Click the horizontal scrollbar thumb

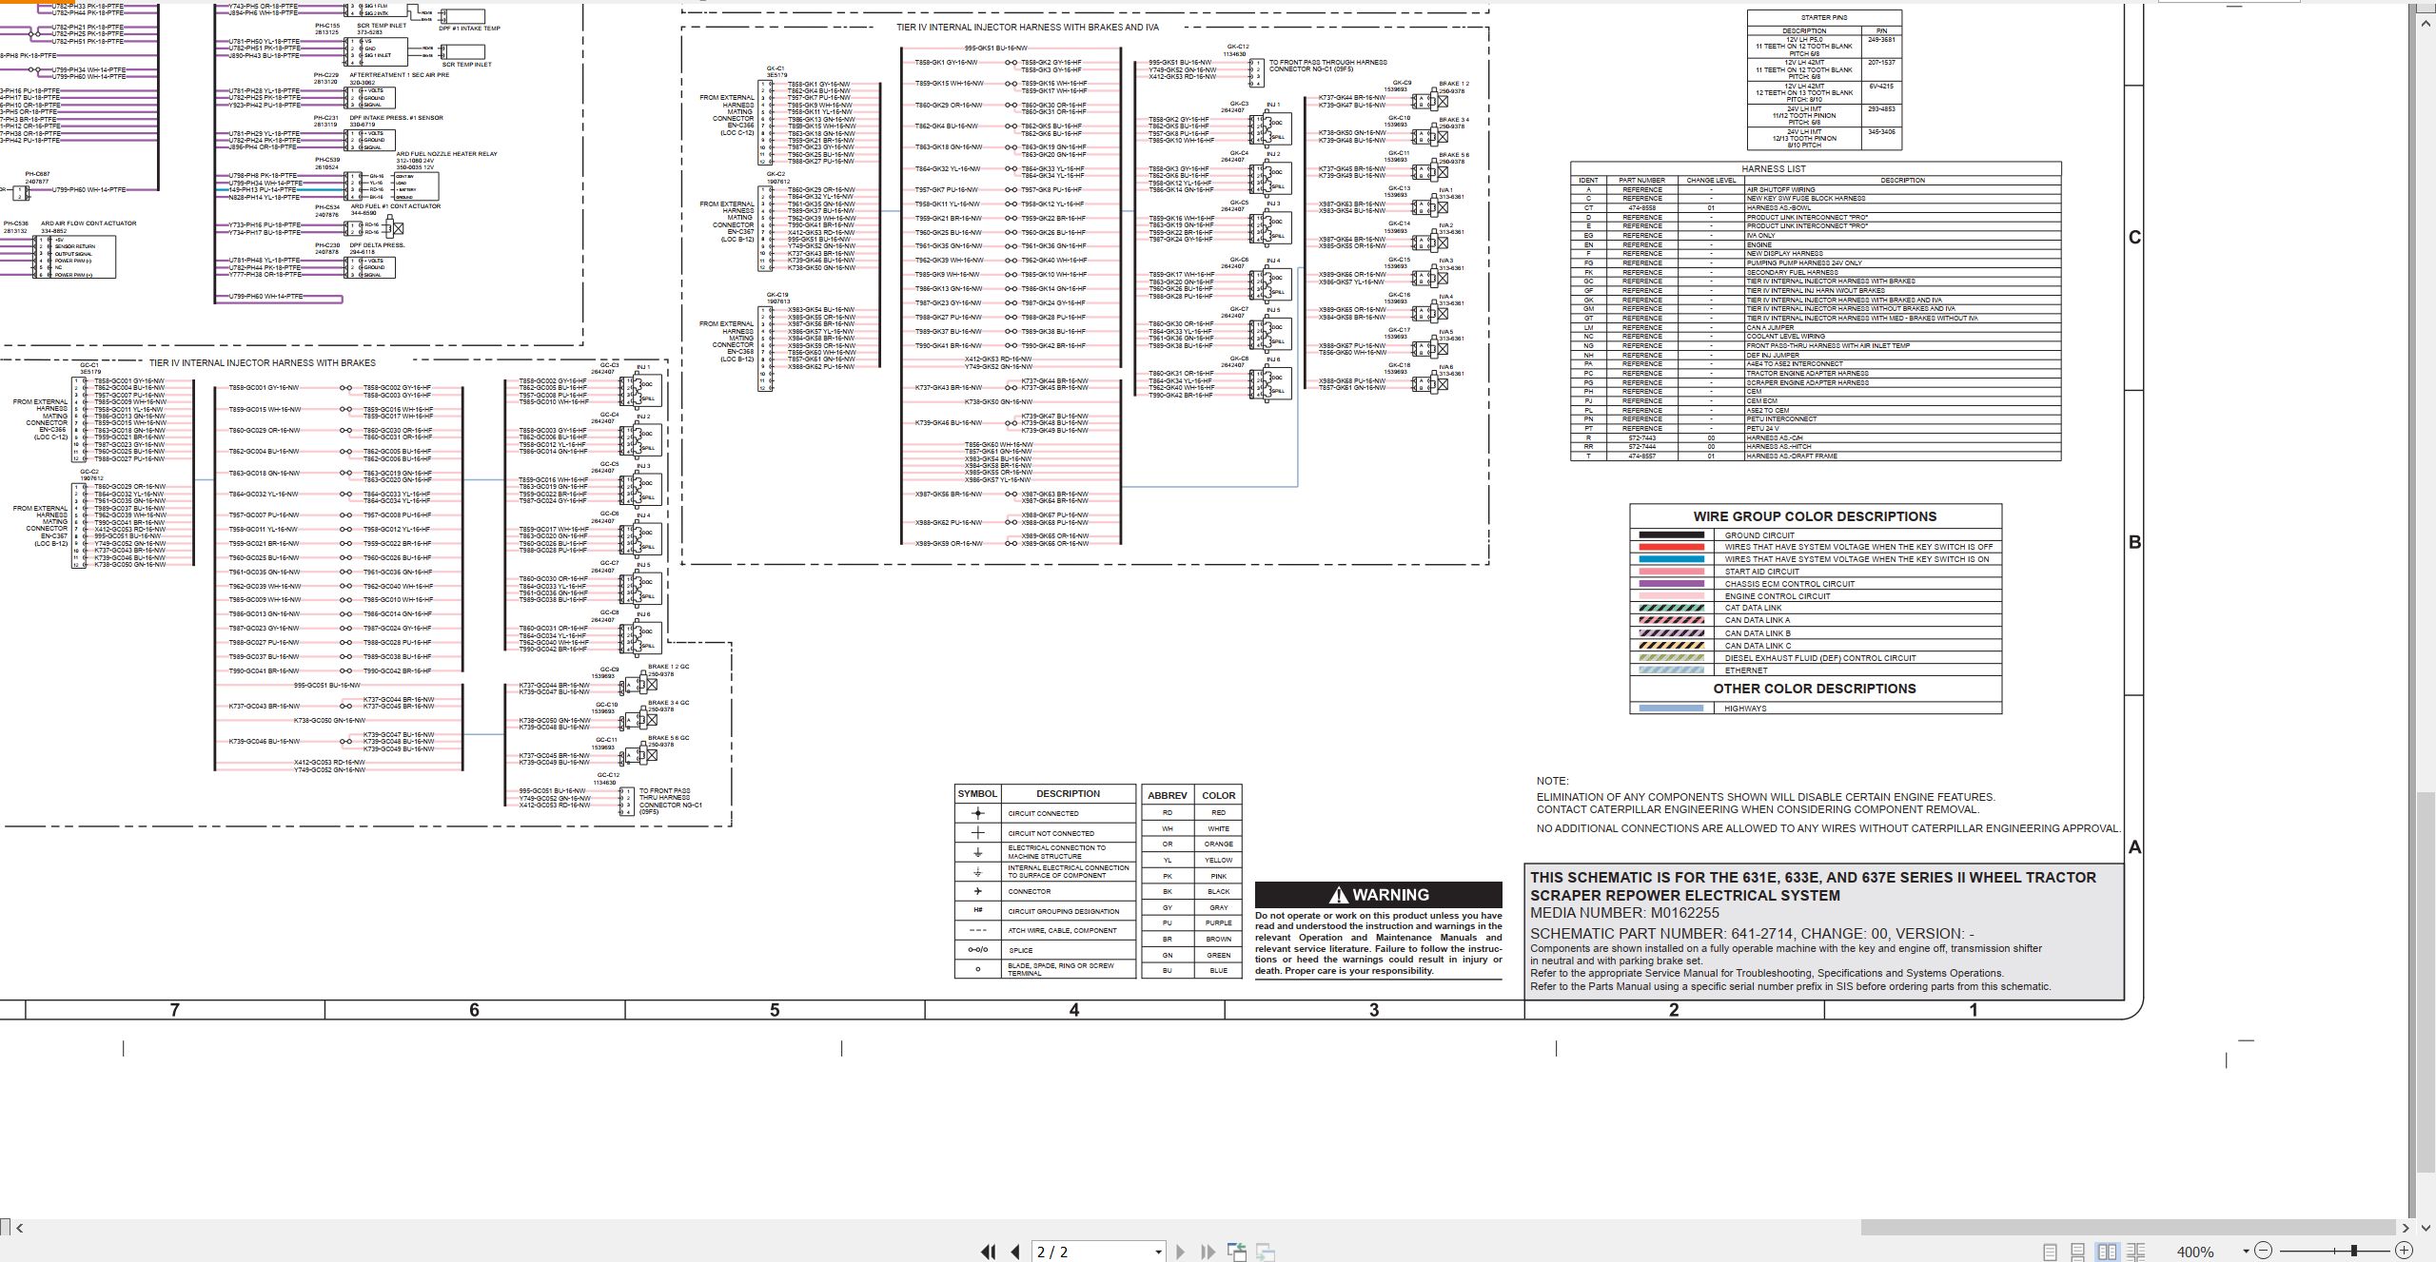pyautogui.click(x=2129, y=1228)
